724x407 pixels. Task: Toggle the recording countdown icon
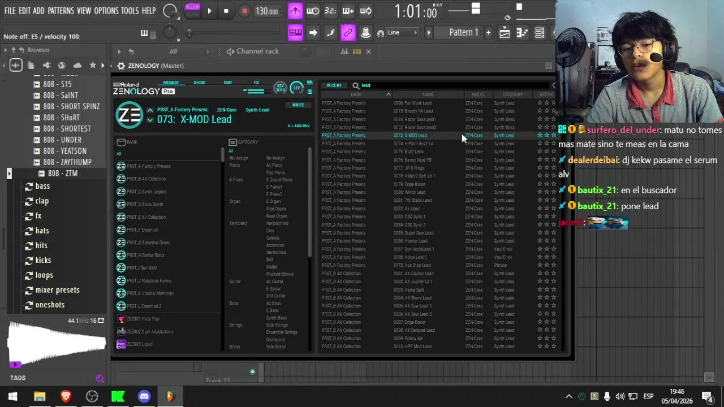[x=330, y=11]
